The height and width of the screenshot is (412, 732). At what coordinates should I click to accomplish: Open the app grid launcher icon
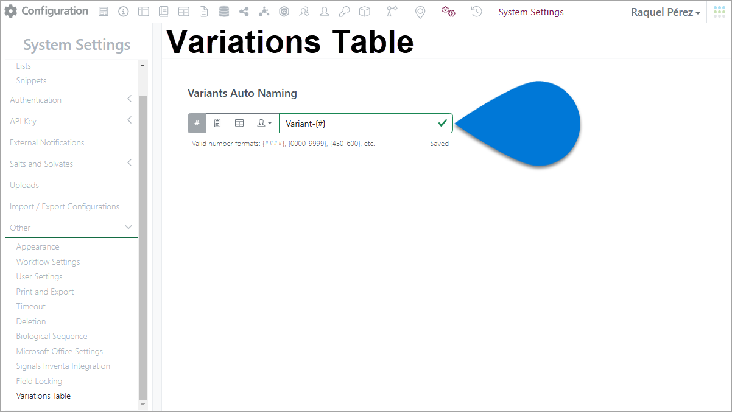pos(719,12)
